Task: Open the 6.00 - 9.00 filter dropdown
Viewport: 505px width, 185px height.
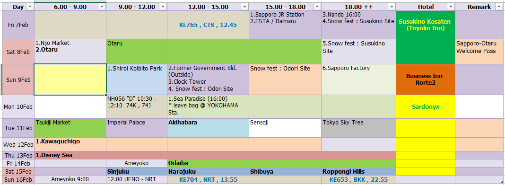Action: click(x=102, y=7)
